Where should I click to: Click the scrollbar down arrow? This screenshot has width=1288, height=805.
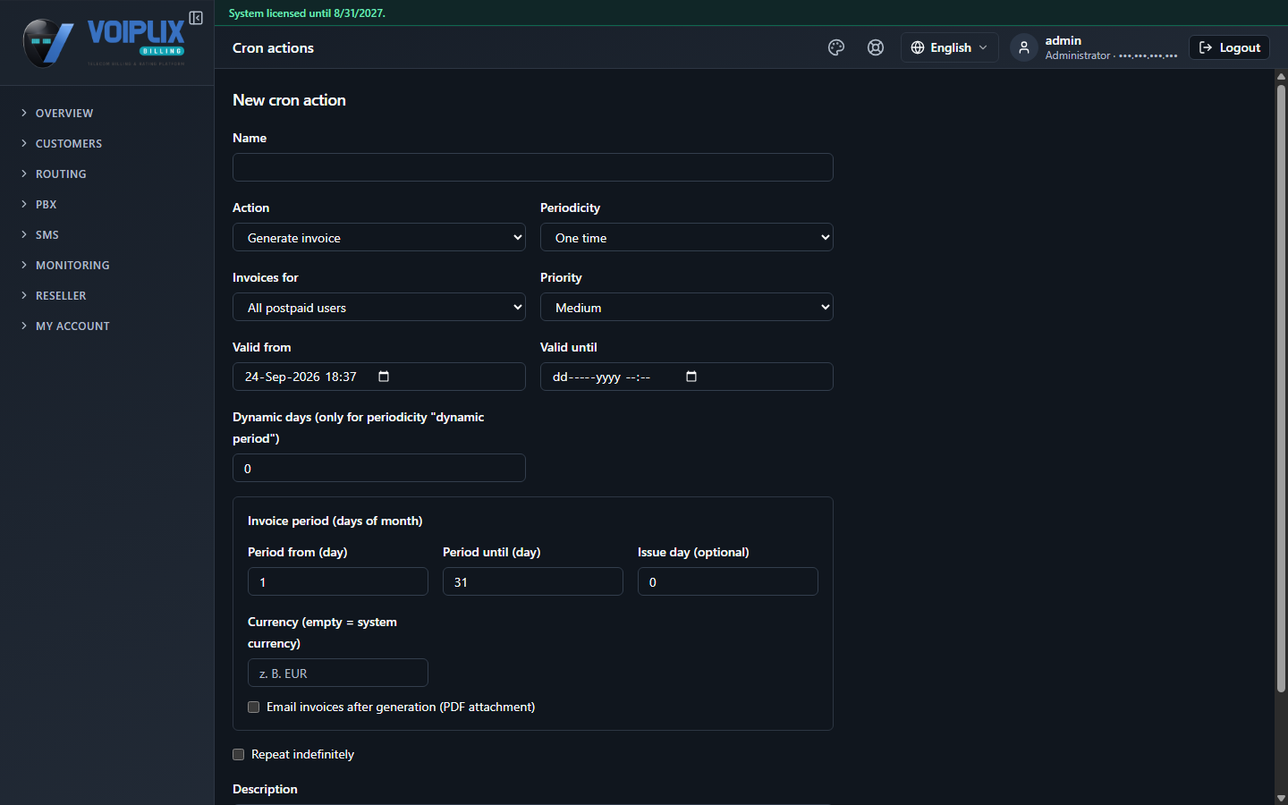coord(1281,798)
